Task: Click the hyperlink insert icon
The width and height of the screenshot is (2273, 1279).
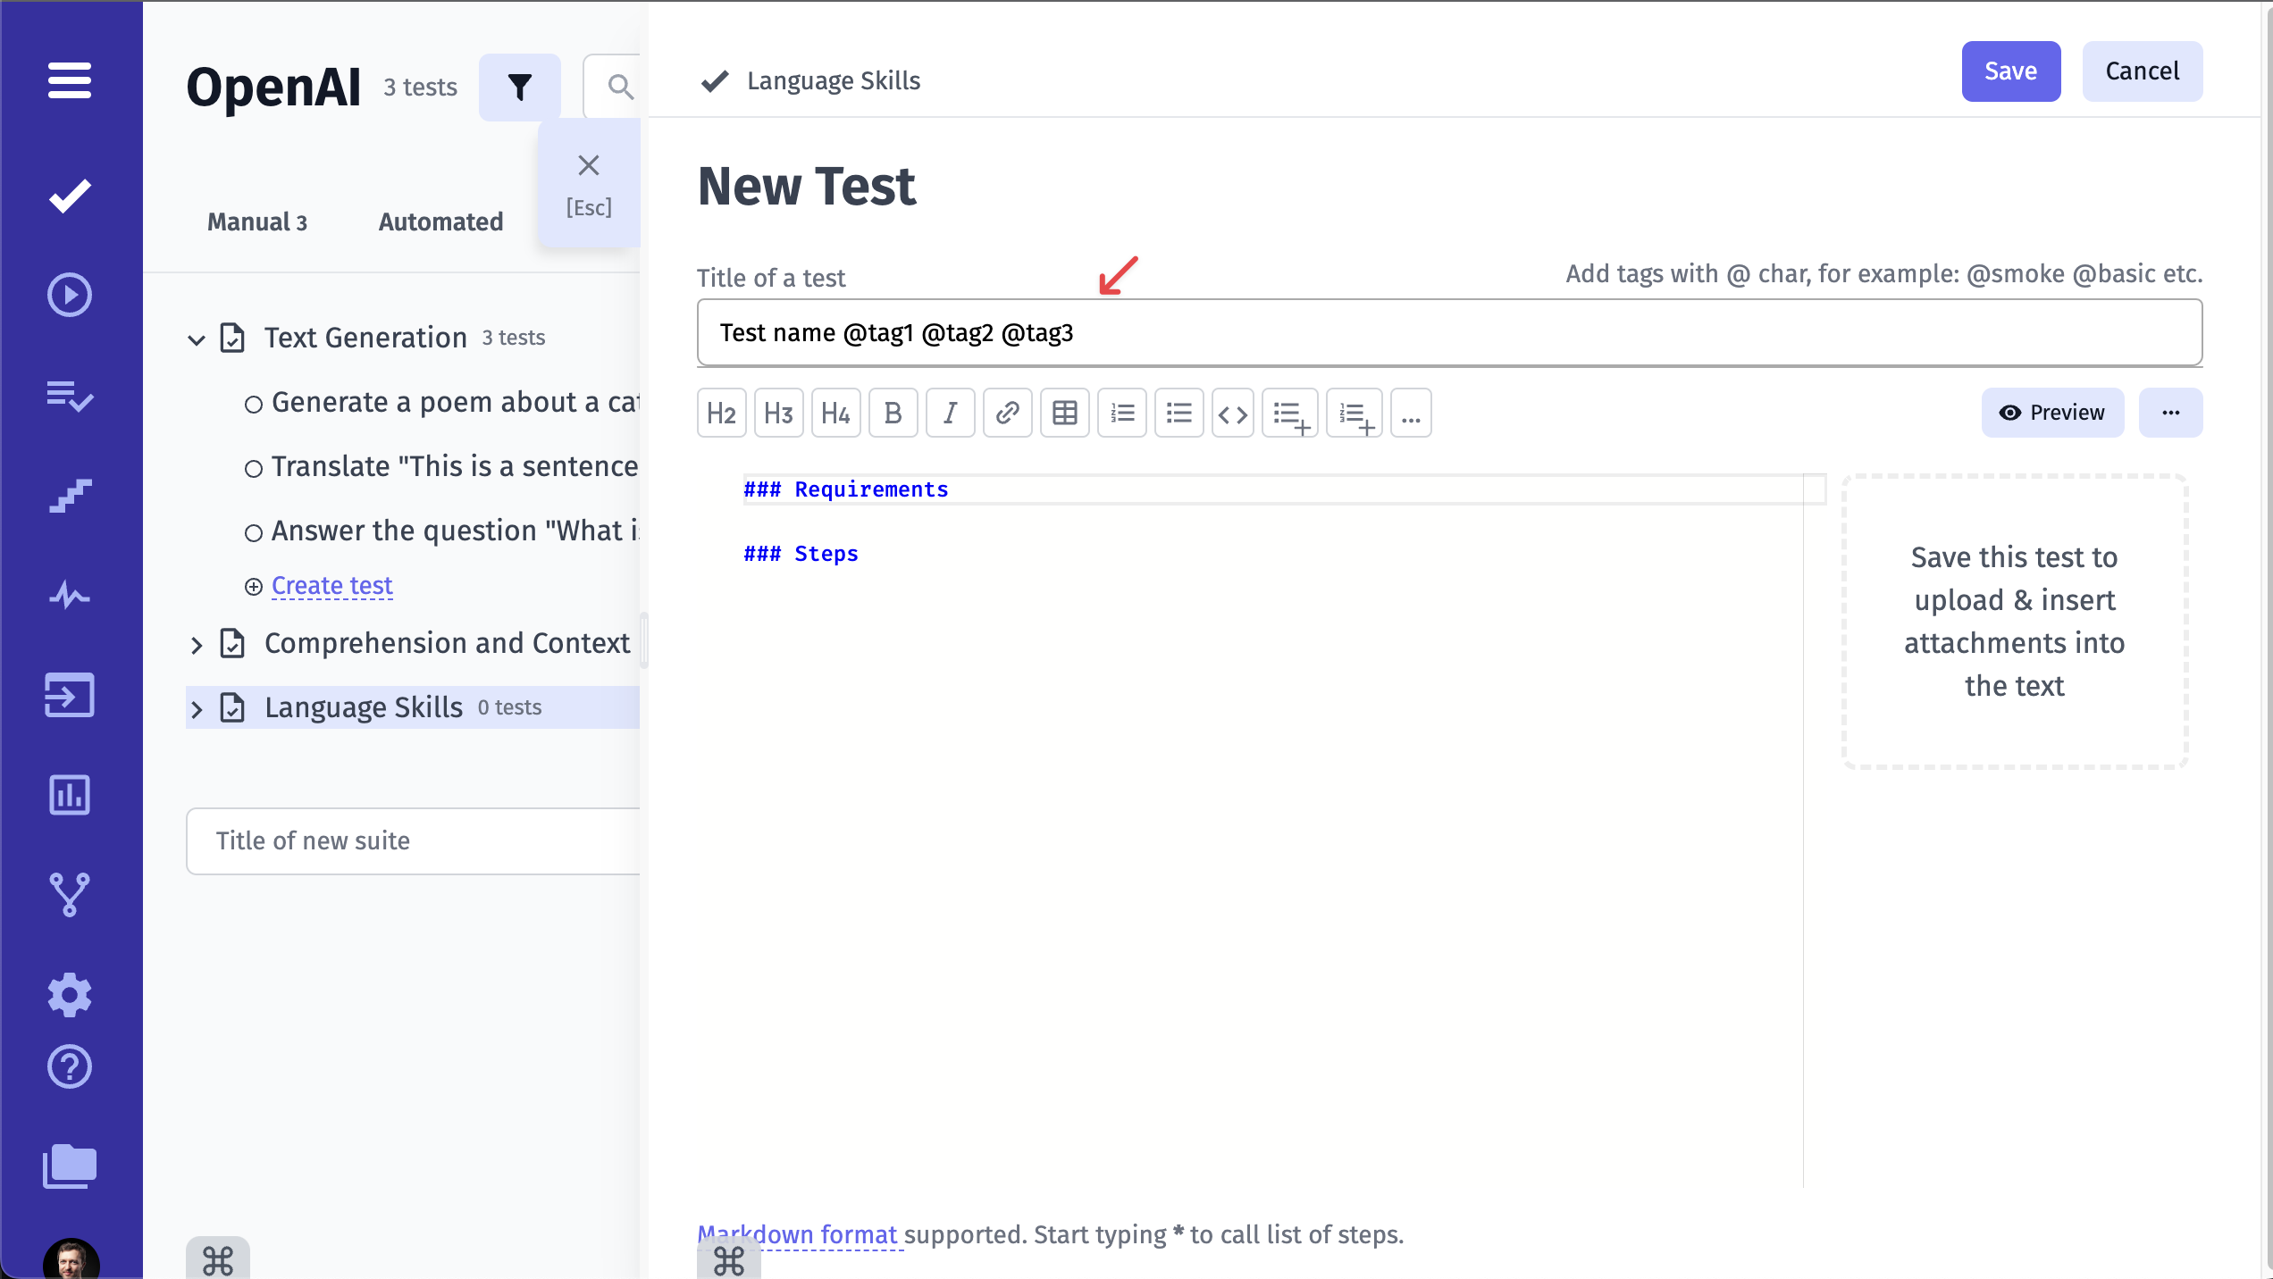Action: (1007, 412)
